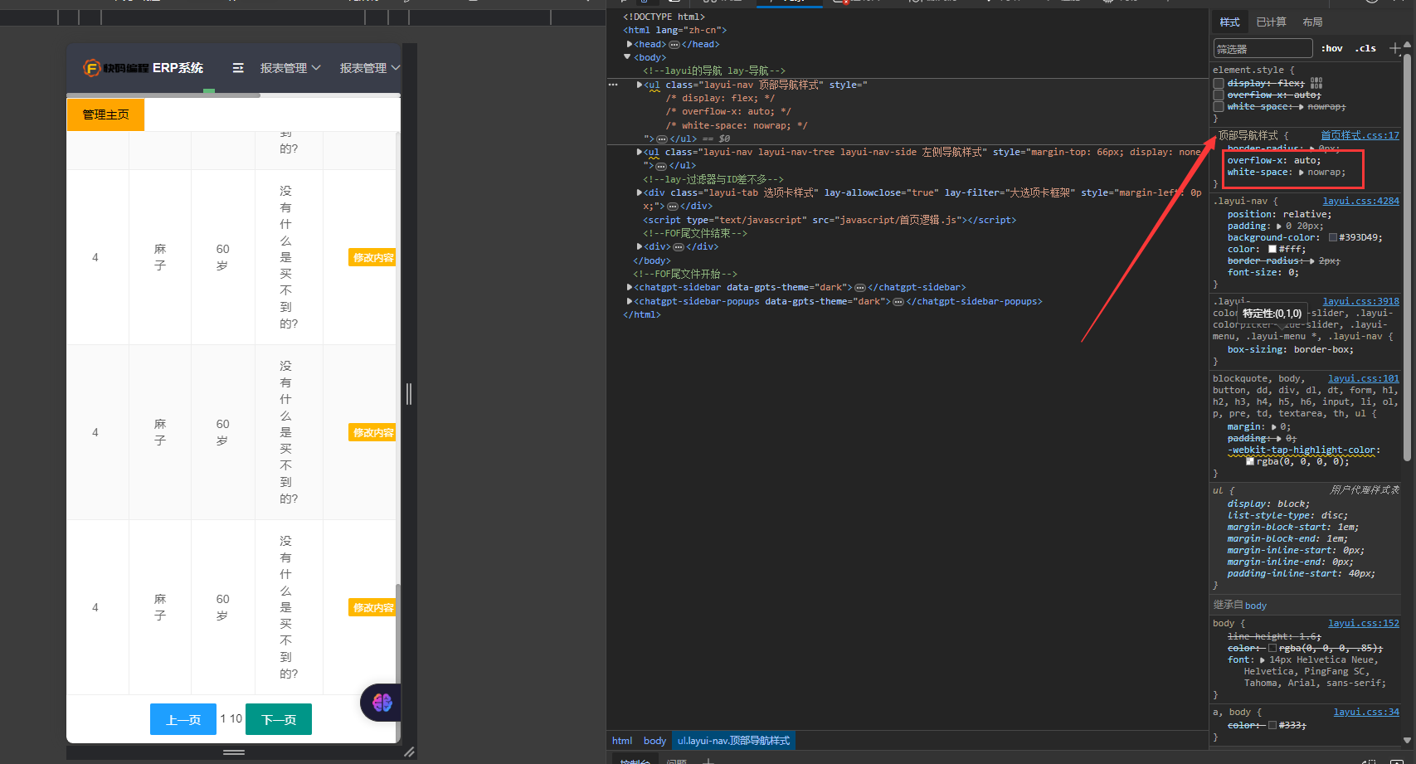Screen dimensions: 1416x764
Task: Open the layui.css:3918 source link
Action: pyautogui.click(x=1360, y=301)
